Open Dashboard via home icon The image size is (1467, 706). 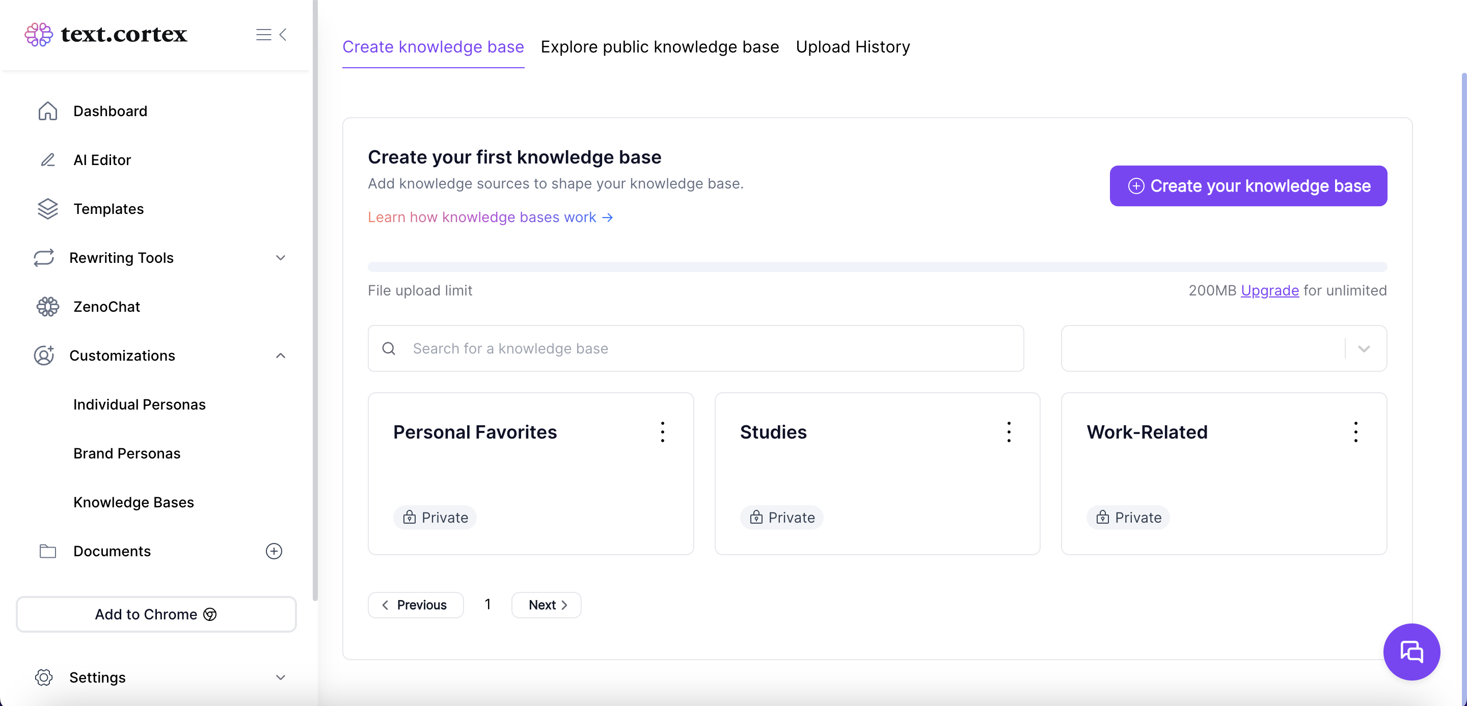[48, 111]
